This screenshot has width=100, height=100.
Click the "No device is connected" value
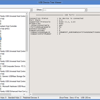pos(71,18)
